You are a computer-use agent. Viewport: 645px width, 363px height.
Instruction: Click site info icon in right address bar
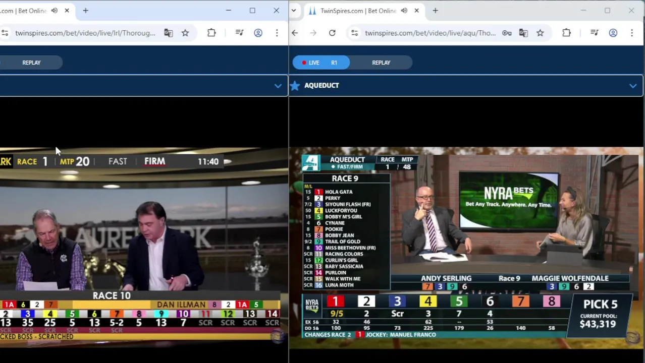(355, 33)
